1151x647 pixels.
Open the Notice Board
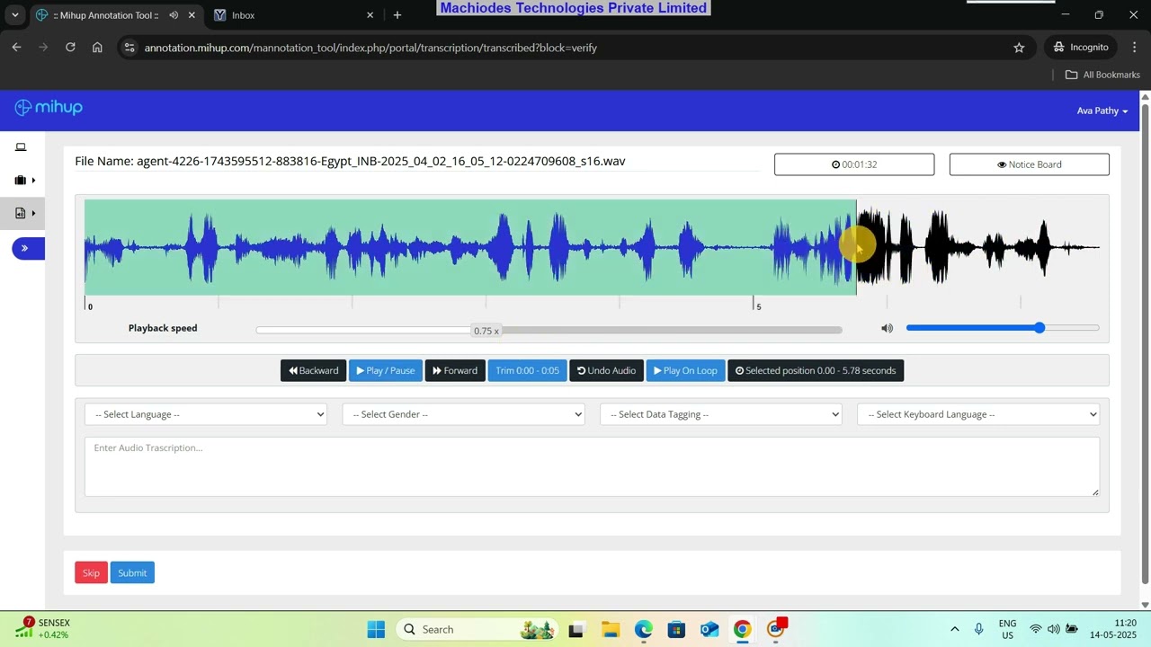tap(1029, 164)
